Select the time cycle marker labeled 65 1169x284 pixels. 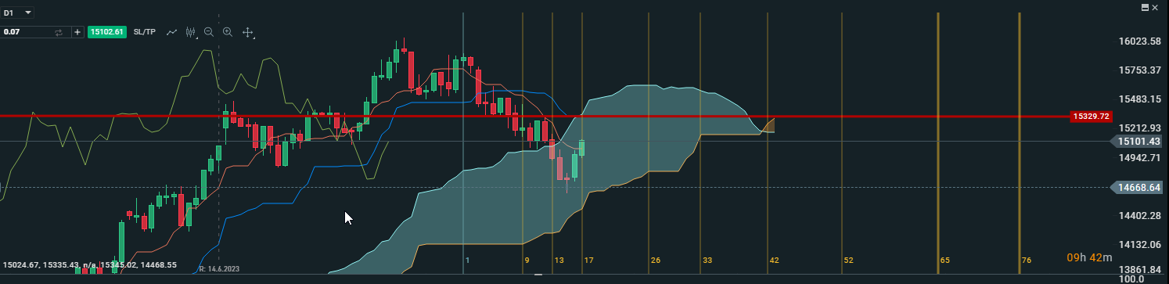[945, 260]
